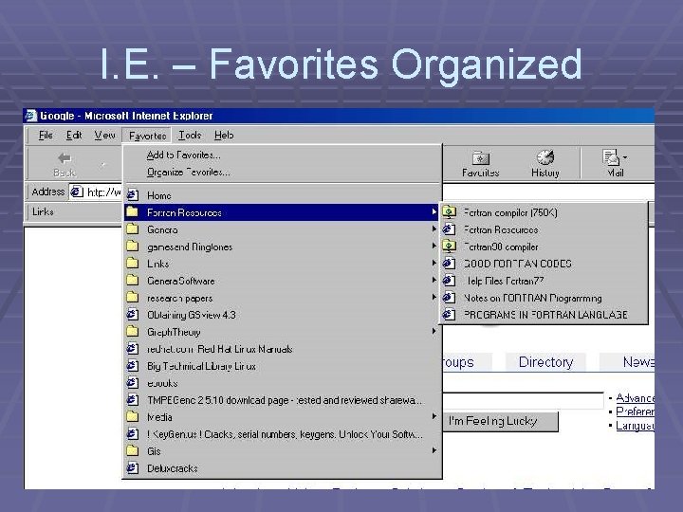Click the gamesand Ringtones folder icon
The image size is (683, 512).
pyautogui.click(x=133, y=246)
